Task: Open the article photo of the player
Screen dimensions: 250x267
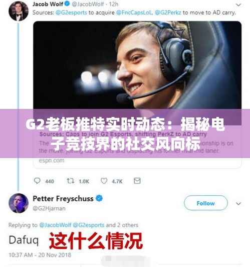Action: pyautogui.click(x=137, y=65)
